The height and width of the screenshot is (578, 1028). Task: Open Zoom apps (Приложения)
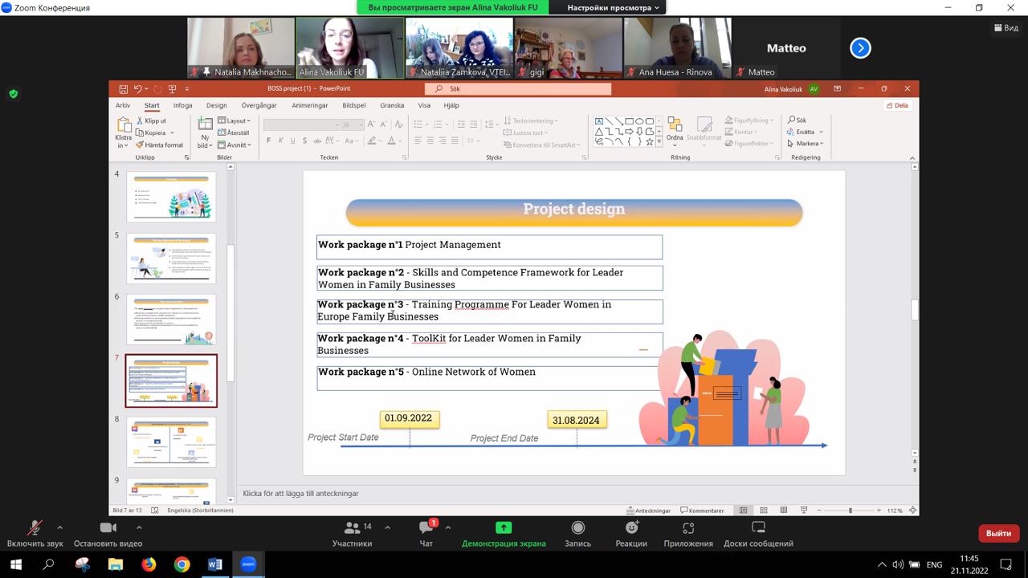pyautogui.click(x=687, y=528)
